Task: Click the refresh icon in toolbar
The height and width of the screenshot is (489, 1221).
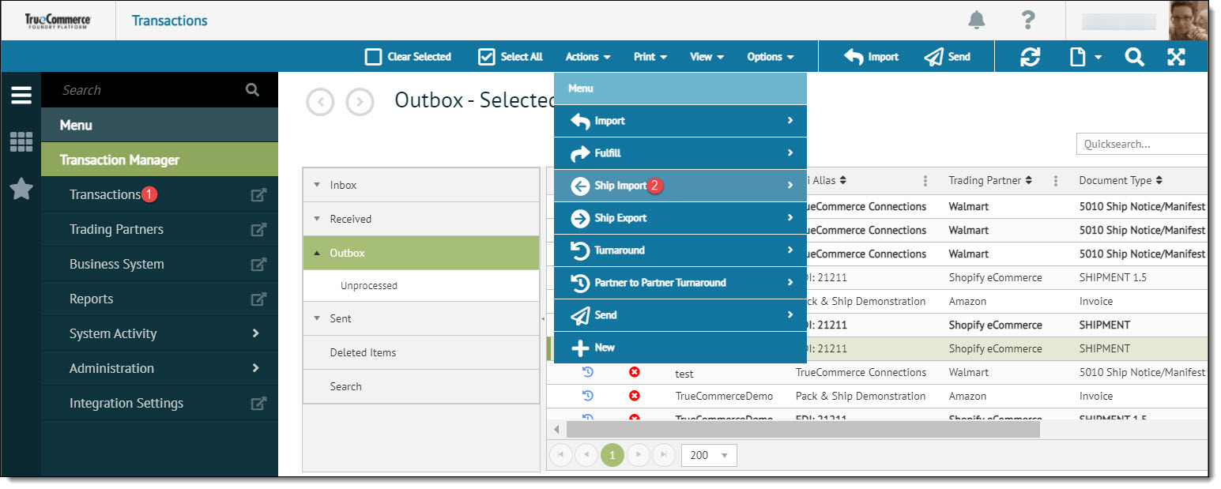Action: point(1030,57)
